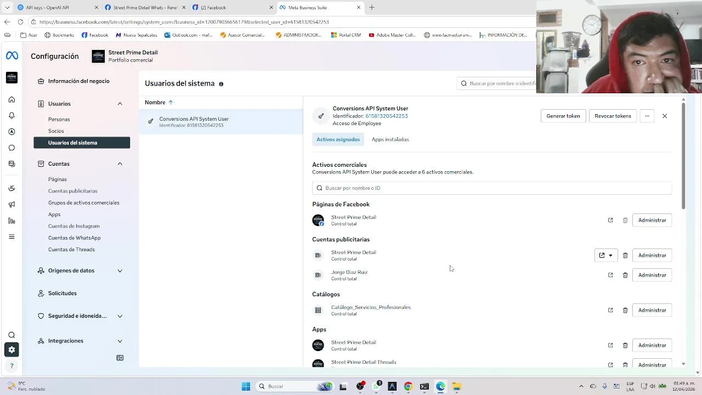Expand the Integraciones section

point(120,341)
